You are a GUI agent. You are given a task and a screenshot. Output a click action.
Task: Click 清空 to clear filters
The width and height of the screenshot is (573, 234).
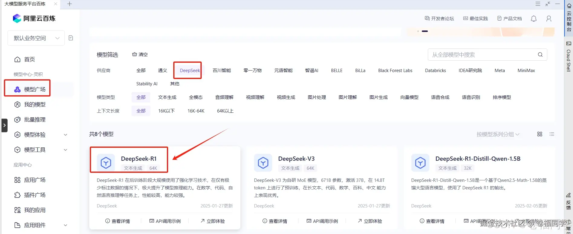tap(140, 55)
